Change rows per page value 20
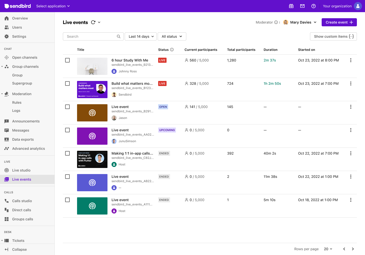The height and width of the screenshot is (255, 365). point(328,249)
